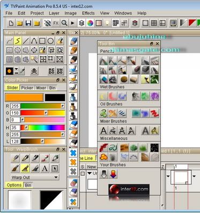Click the orange foreground color swatch
The height and width of the screenshot is (213, 200).
point(24,97)
